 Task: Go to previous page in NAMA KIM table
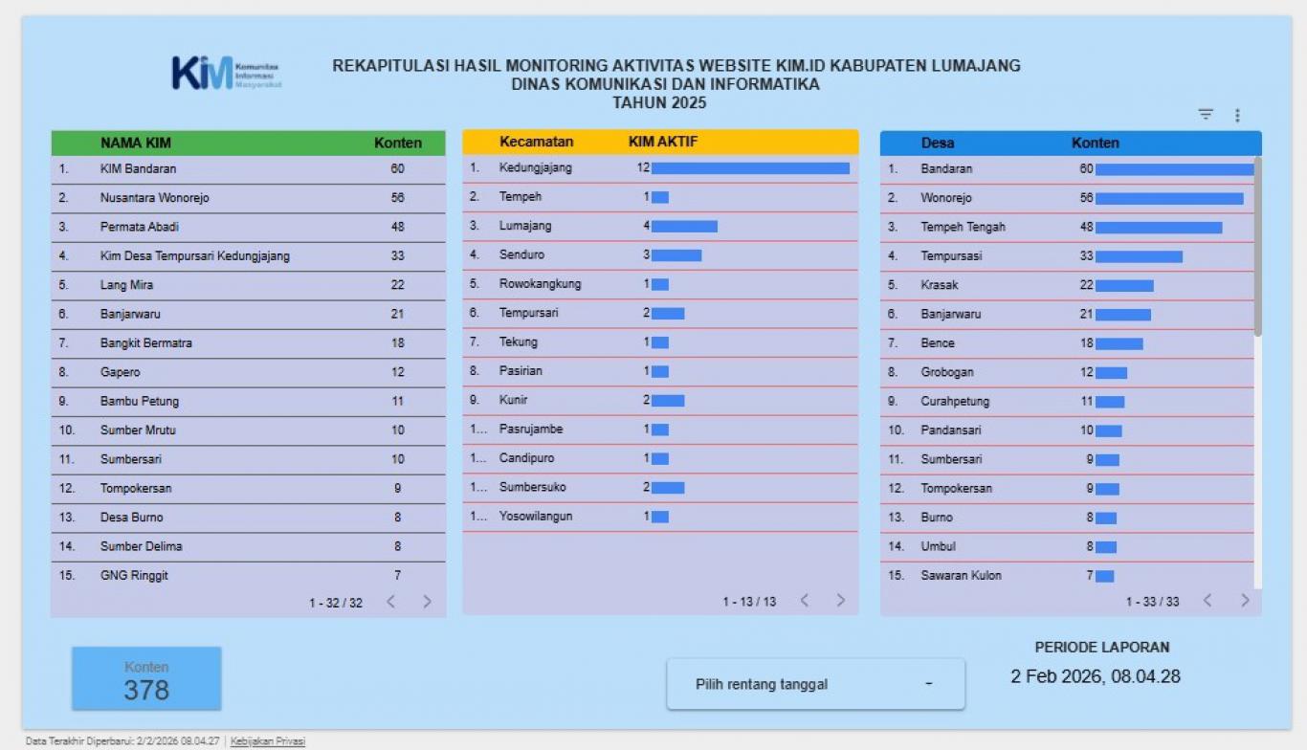coord(390,602)
